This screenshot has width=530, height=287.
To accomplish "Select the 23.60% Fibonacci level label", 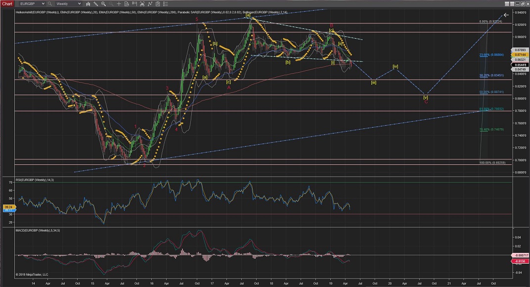I will 491,55.
